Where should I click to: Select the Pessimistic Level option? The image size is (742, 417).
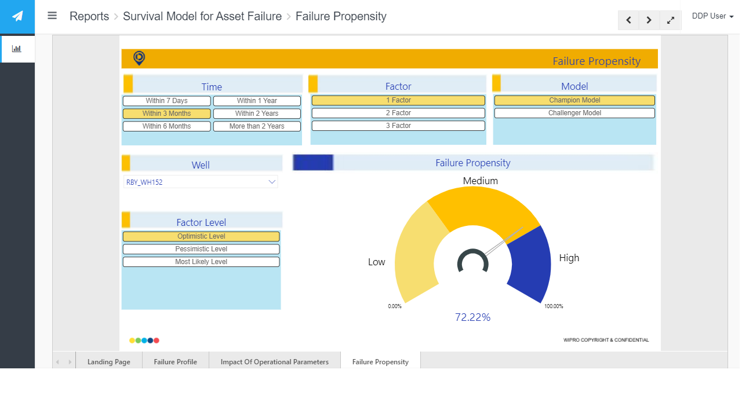pyautogui.click(x=201, y=249)
